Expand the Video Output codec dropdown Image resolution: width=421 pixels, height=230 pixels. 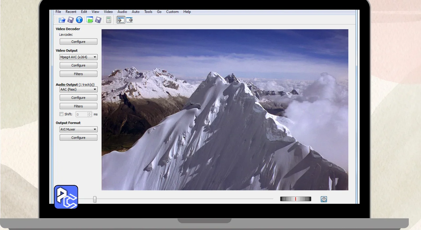click(78, 57)
